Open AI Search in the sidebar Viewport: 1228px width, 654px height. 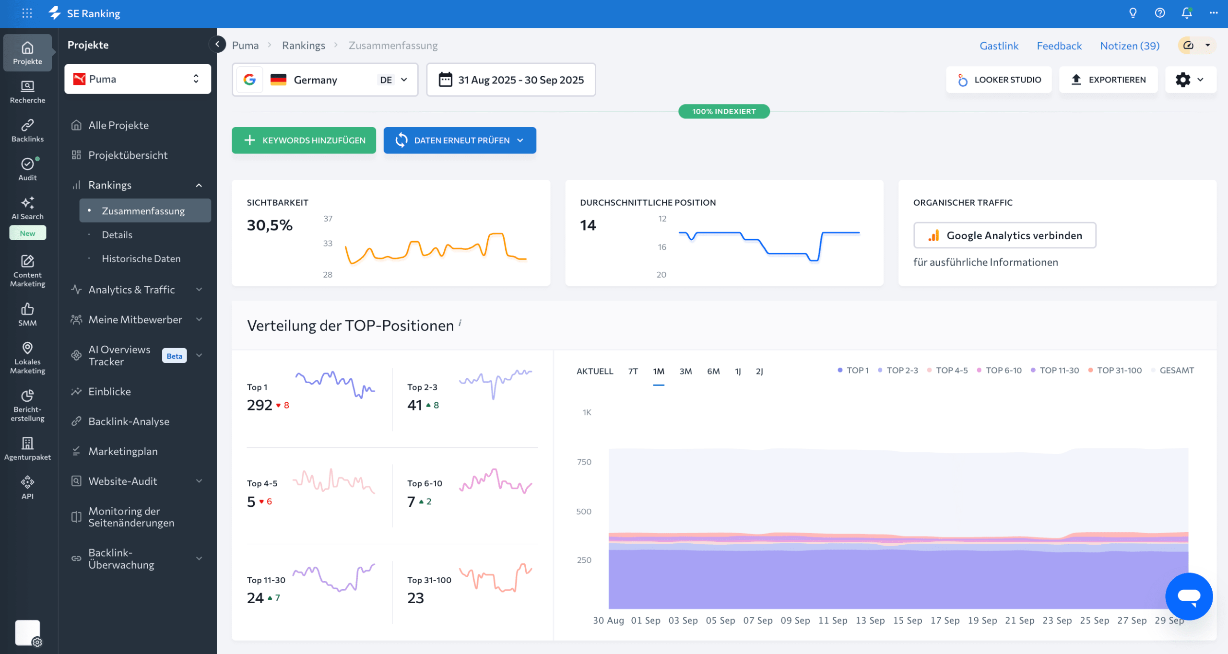pos(27,208)
